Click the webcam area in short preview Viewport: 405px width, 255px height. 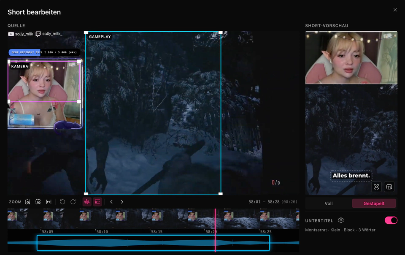point(351,57)
